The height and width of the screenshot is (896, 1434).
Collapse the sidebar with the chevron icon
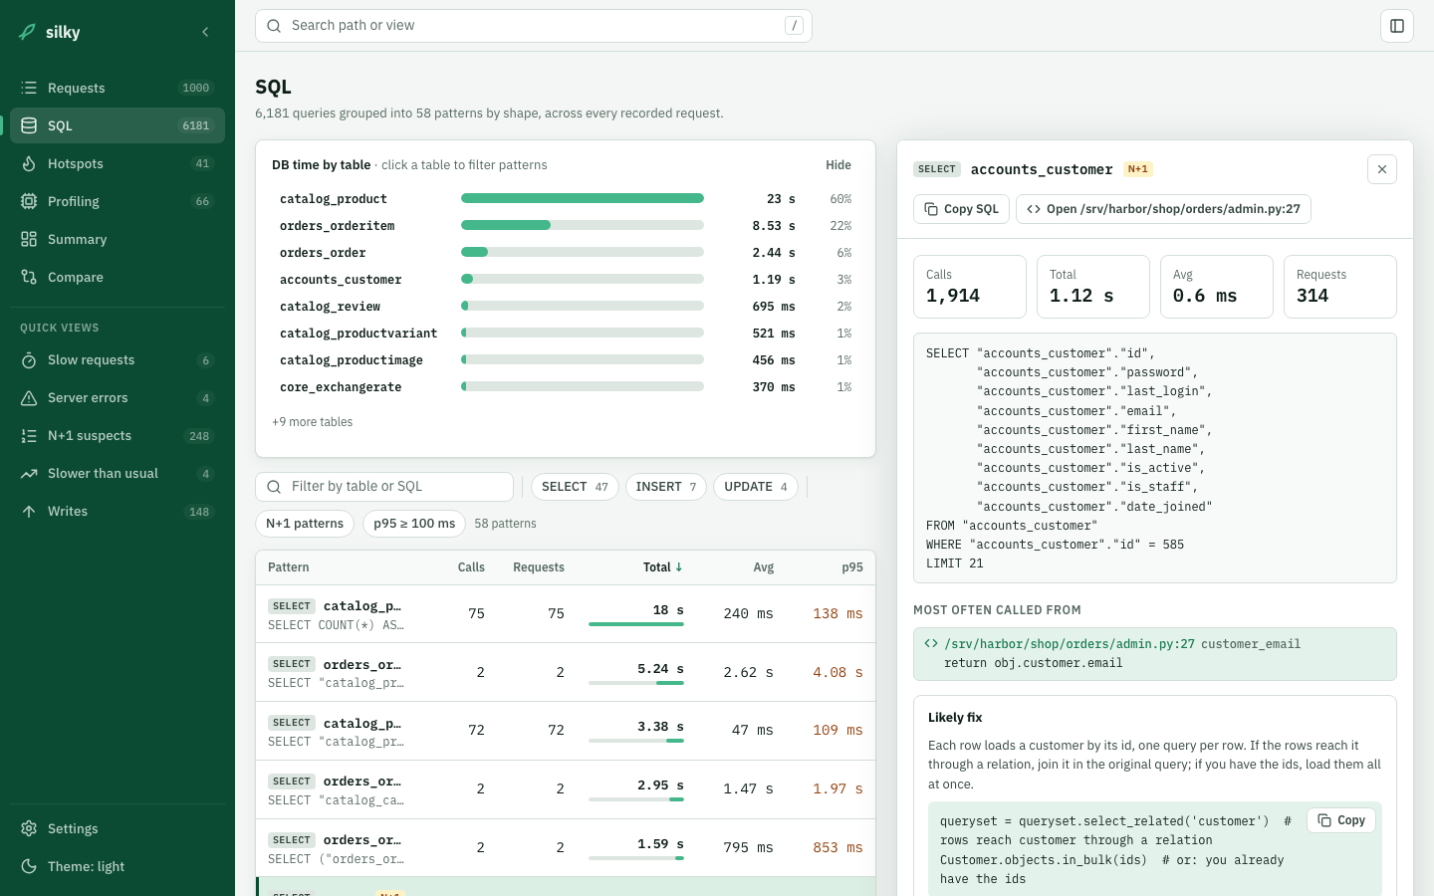click(x=205, y=32)
